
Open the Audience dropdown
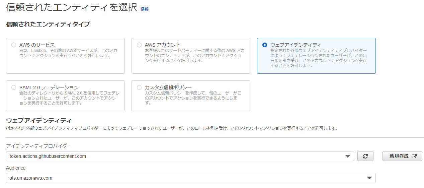(191, 178)
